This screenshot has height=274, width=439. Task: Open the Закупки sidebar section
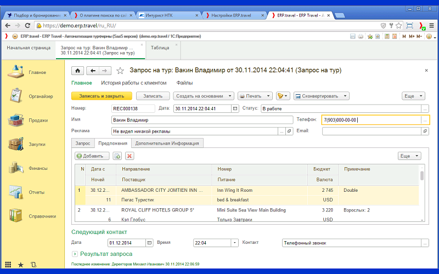[x=26, y=144]
